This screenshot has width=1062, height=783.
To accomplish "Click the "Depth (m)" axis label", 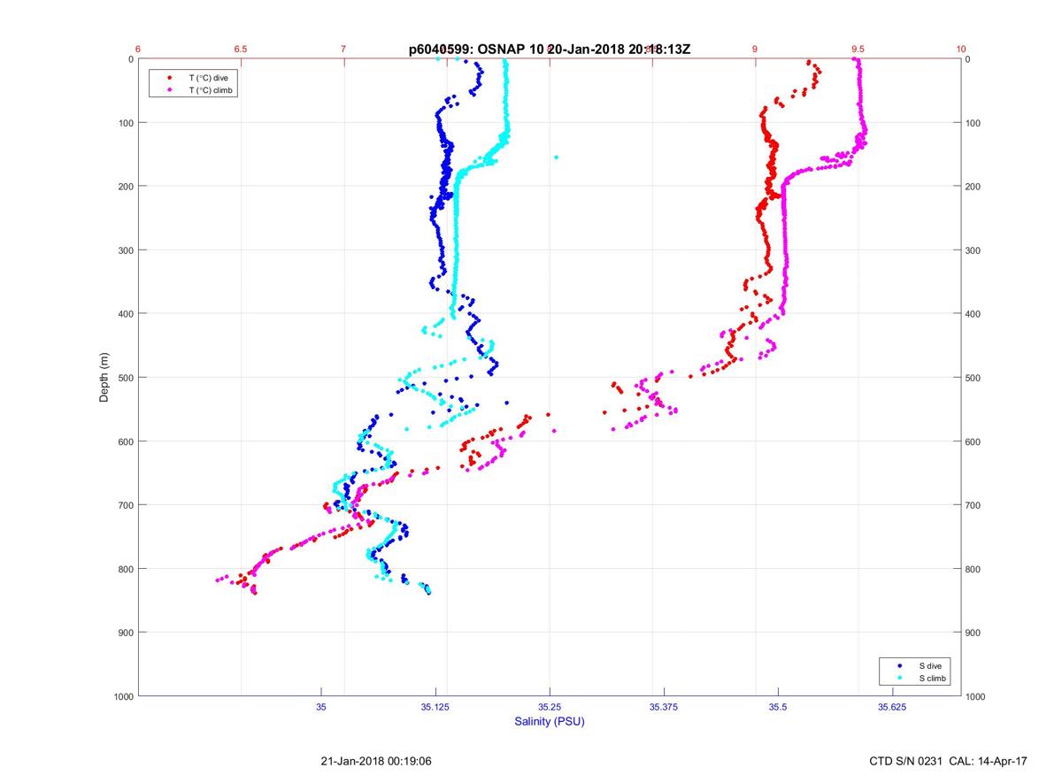I will tap(104, 377).
